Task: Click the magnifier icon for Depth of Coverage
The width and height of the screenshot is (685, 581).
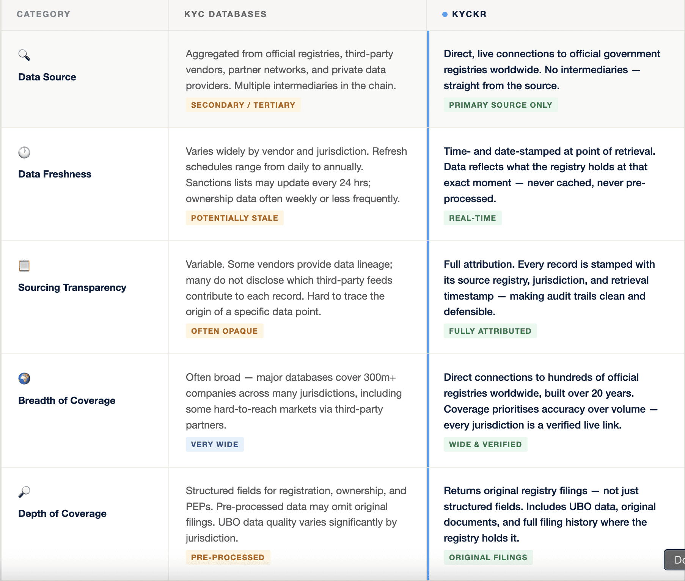Action: [x=24, y=492]
